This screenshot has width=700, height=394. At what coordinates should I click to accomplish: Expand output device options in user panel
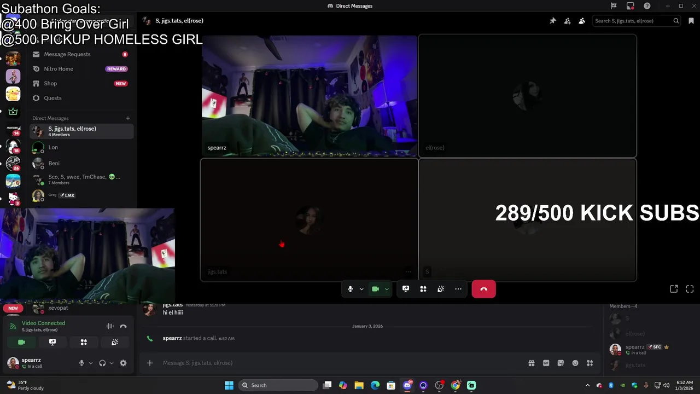[x=112, y=363]
